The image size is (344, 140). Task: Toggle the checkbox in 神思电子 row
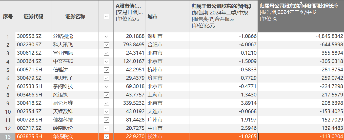click(x=107, y=78)
